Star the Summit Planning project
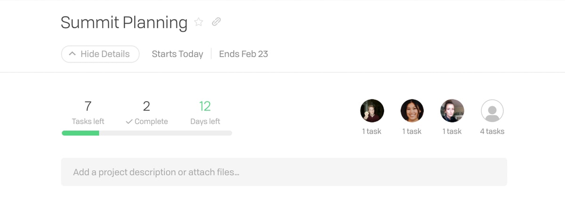 click(199, 22)
